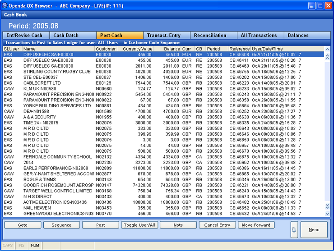Click the Cancel Entry button
Image resolution: width=334 pixels, height=251 pixels.
tap(217, 225)
